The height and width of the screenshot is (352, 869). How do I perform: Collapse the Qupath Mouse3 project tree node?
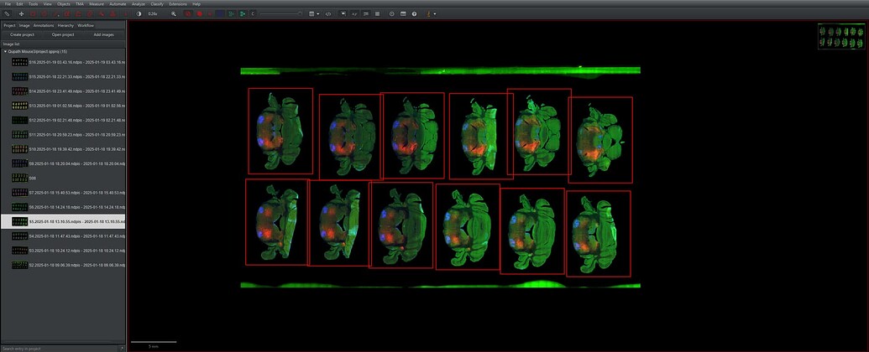click(6, 51)
